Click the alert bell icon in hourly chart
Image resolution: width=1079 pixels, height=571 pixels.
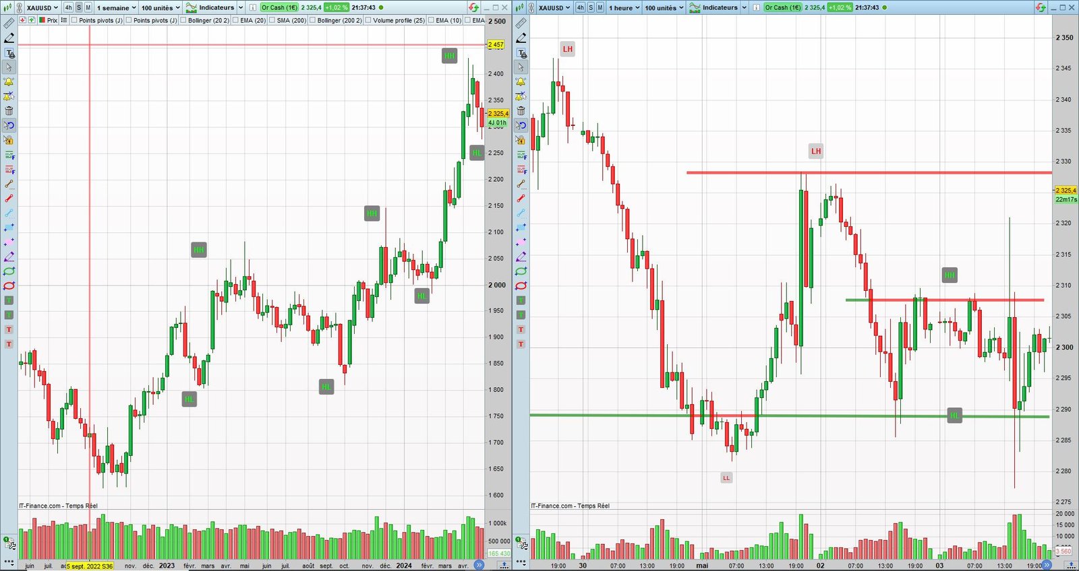pyautogui.click(x=521, y=82)
